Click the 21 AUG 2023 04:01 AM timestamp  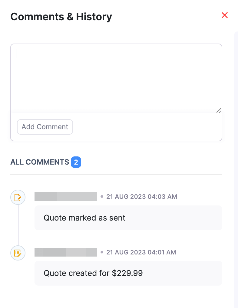(x=141, y=252)
